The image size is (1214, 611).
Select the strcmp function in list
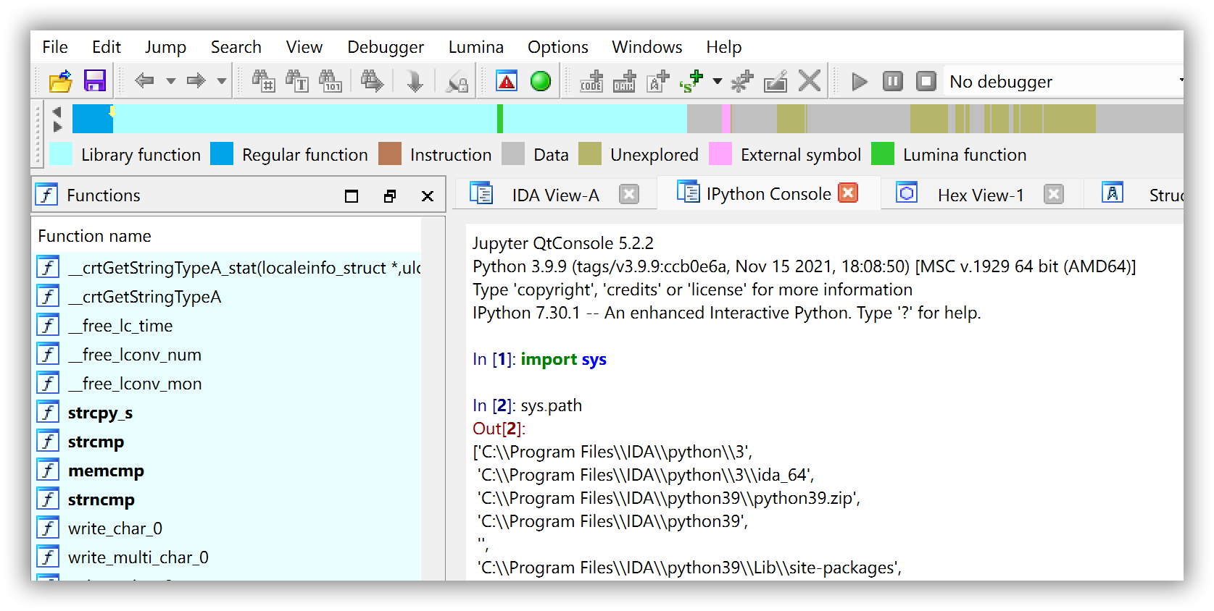click(96, 442)
